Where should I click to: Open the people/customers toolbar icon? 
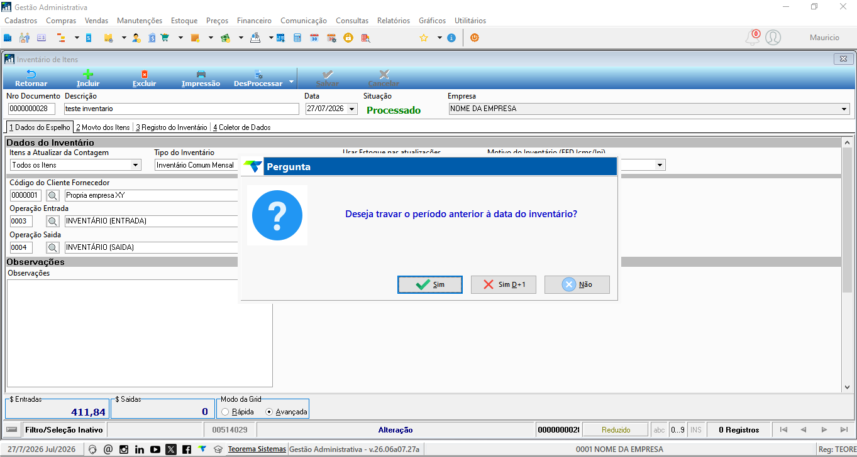click(x=25, y=38)
